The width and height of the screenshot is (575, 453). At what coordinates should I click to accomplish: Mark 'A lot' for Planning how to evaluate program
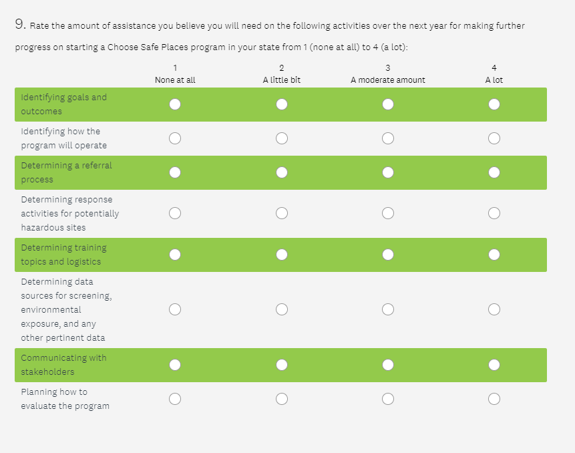click(x=494, y=399)
